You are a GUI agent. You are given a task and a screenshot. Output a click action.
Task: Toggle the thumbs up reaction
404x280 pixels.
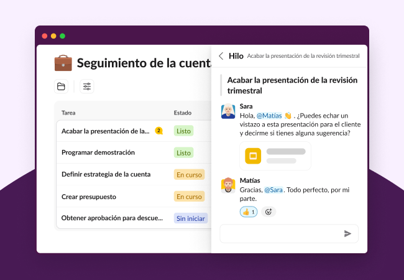(249, 212)
